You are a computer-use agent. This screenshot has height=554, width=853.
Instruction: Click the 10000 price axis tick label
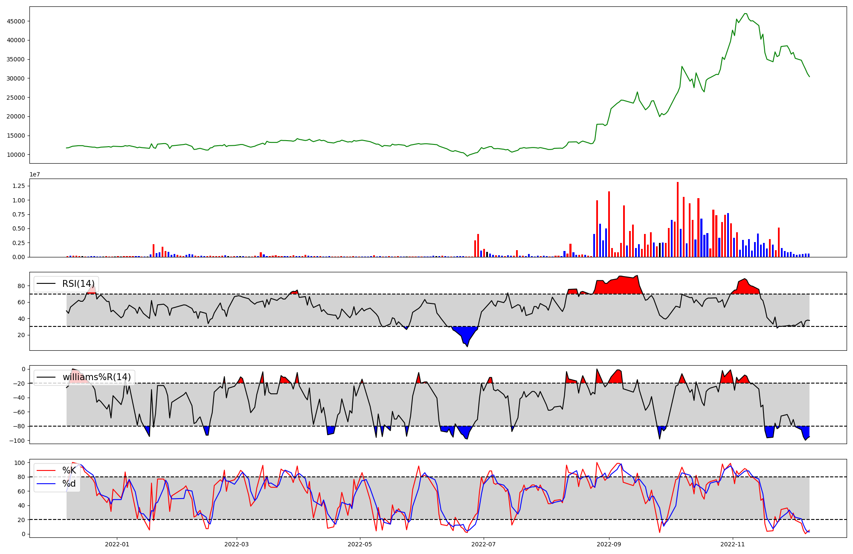(16, 155)
